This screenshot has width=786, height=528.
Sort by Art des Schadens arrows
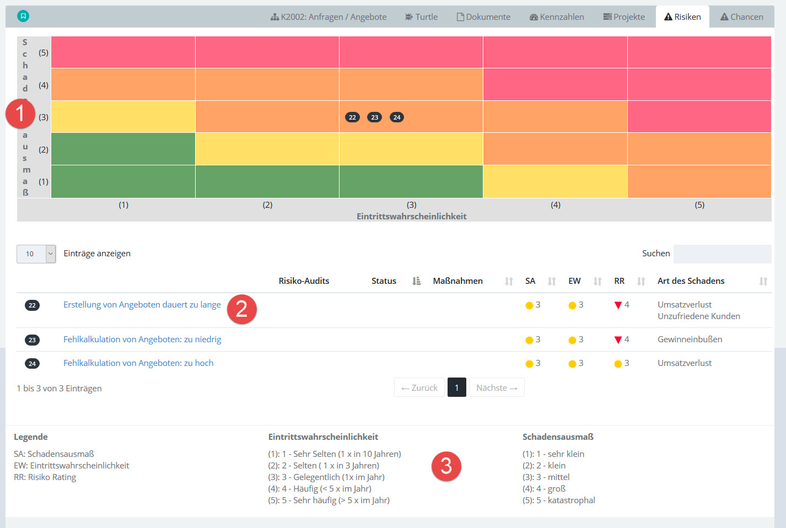(763, 281)
